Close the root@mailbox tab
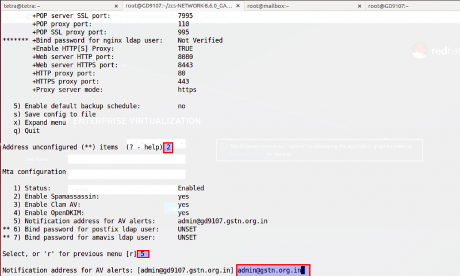Image resolution: width=460 pixels, height=276 pixels. 359,6
